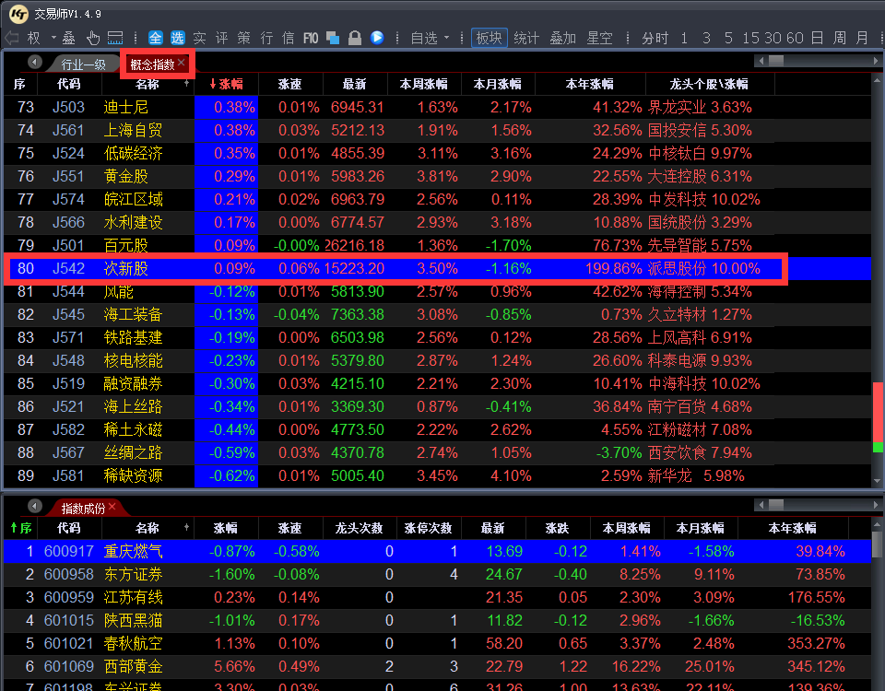Click the ruler measurement icon in toolbar

(115, 38)
